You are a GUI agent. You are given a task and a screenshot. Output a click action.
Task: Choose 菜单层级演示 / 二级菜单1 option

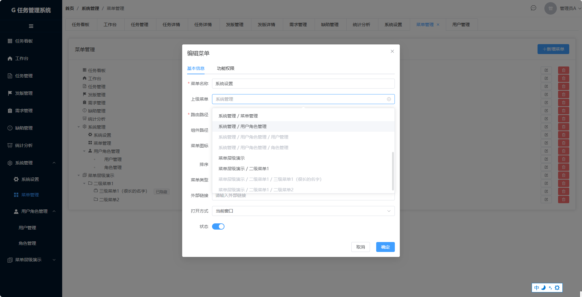pyautogui.click(x=303, y=169)
